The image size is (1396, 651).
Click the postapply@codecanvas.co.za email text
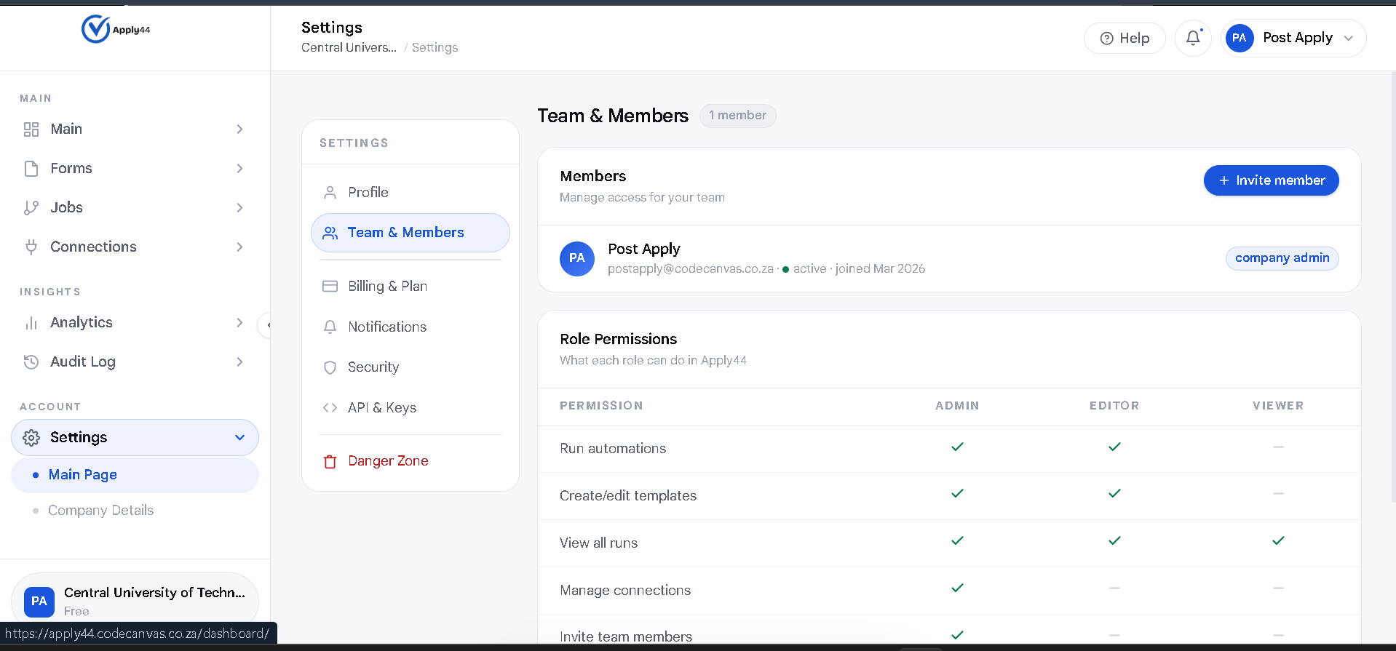click(x=691, y=269)
